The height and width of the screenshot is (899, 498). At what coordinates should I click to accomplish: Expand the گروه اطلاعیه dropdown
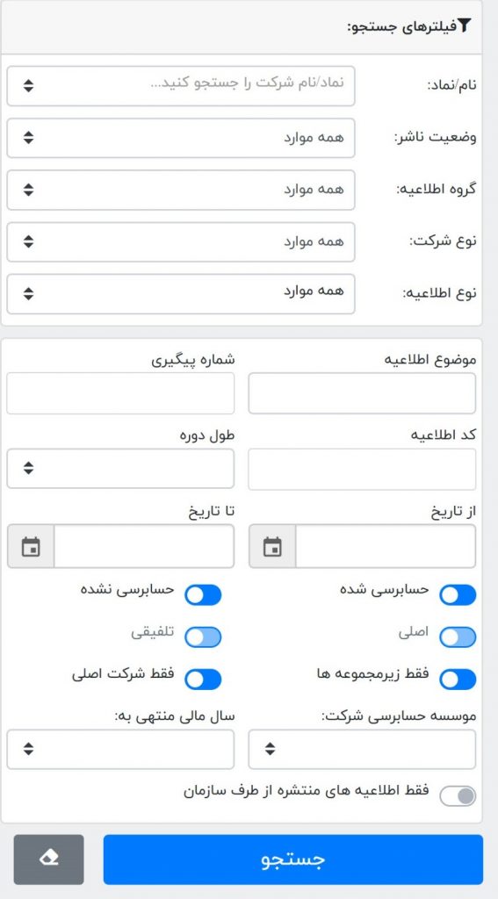pos(181,190)
